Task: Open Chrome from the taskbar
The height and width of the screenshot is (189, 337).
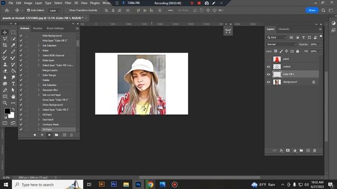Action: click(150, 184)
